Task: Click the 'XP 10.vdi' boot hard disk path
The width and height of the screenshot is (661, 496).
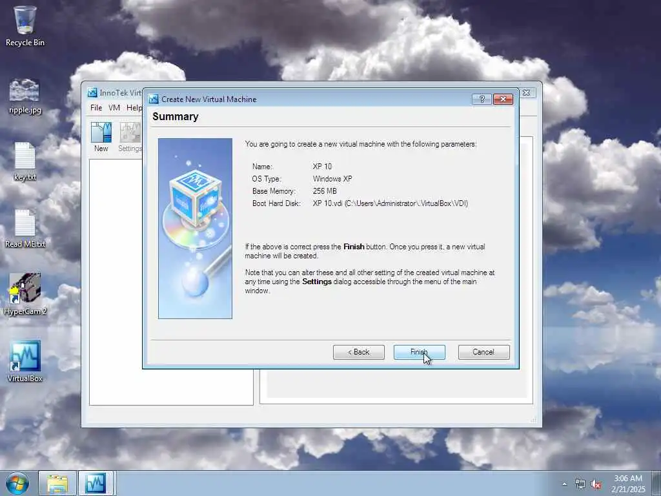Action: point(391,203)
